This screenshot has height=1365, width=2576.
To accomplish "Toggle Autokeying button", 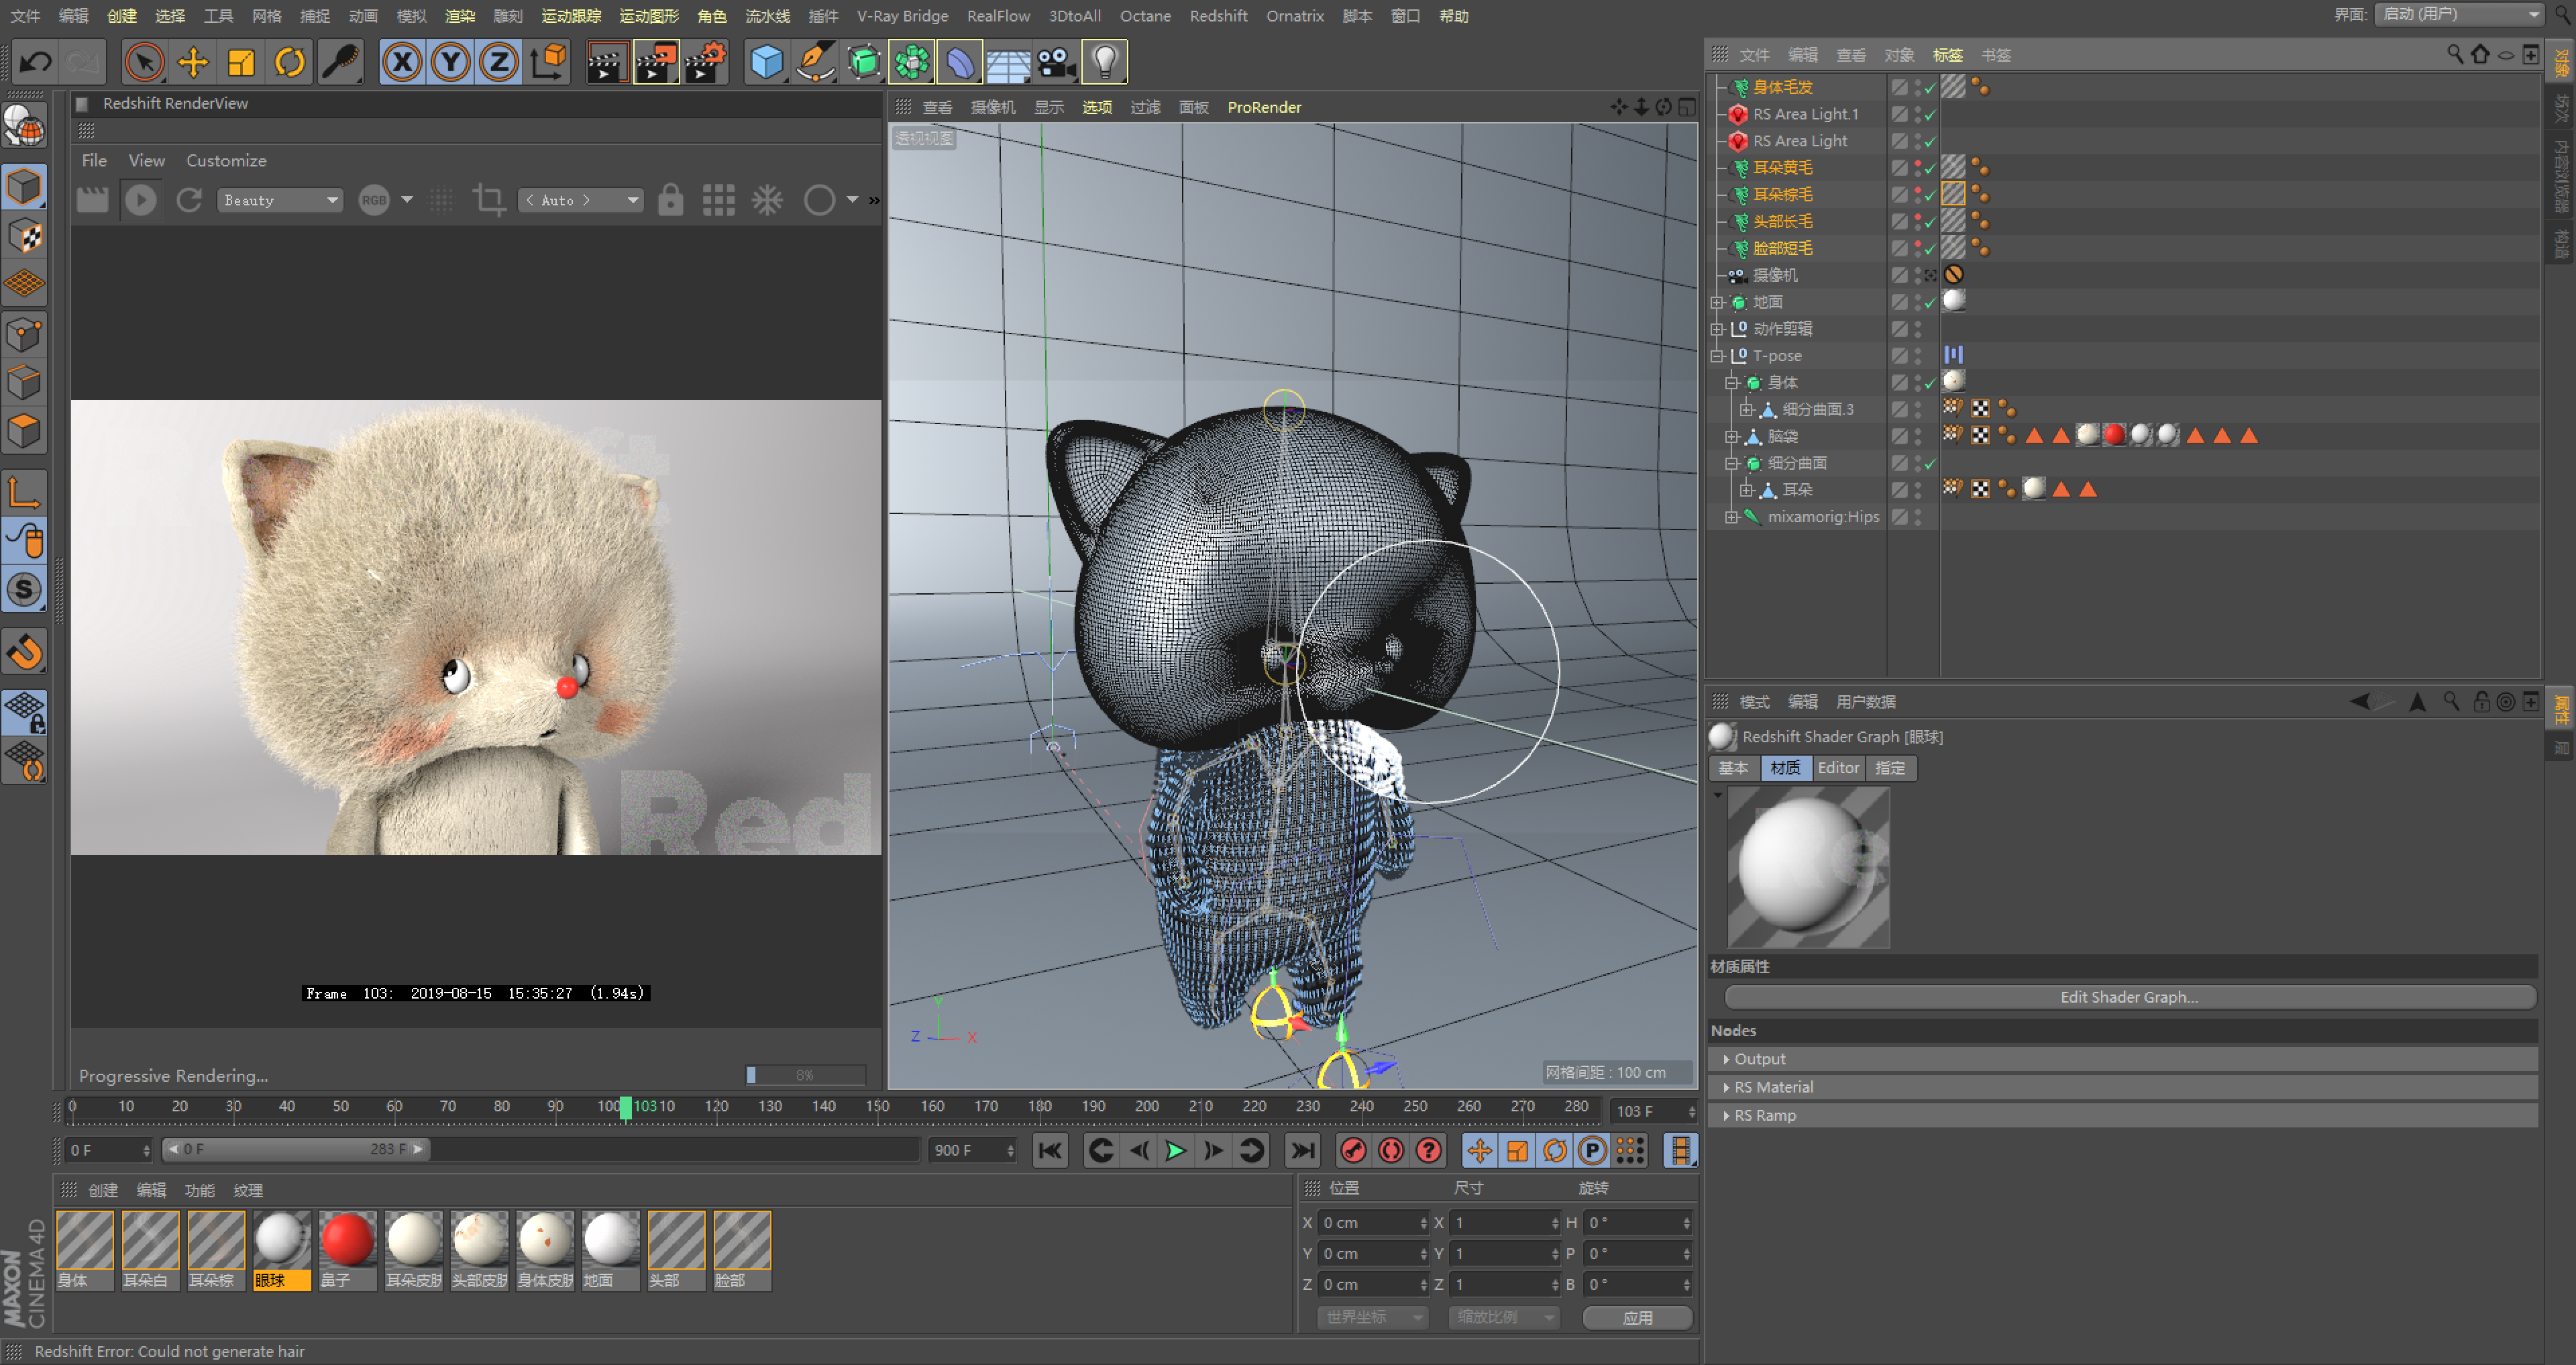I will coord(1391,1151).
